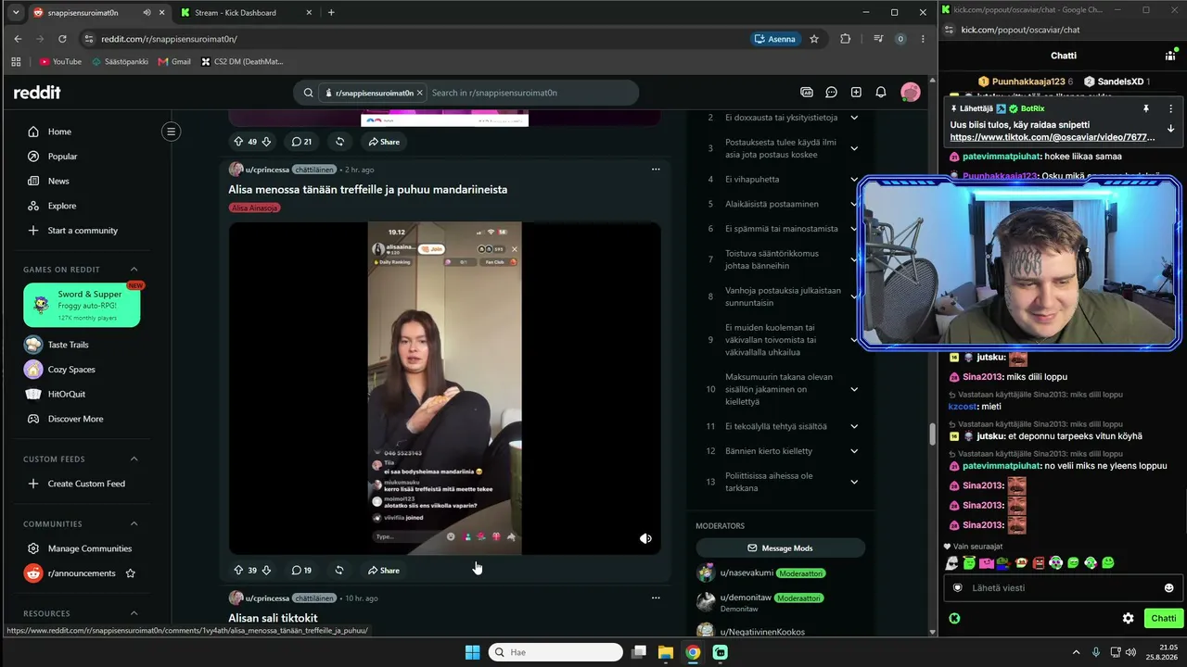Viewport: 1187px width, 667px height.
Task: Expand rule 6 Ei spämmiä tai mainostamista
Action: (x=854, y=229)
